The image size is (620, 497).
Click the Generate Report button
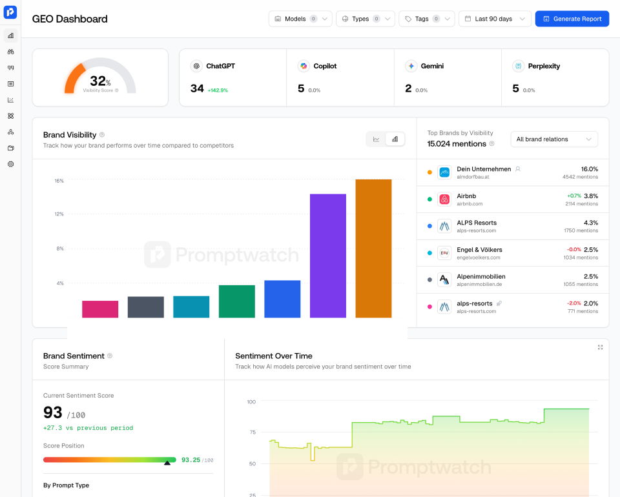coord(572,18)
